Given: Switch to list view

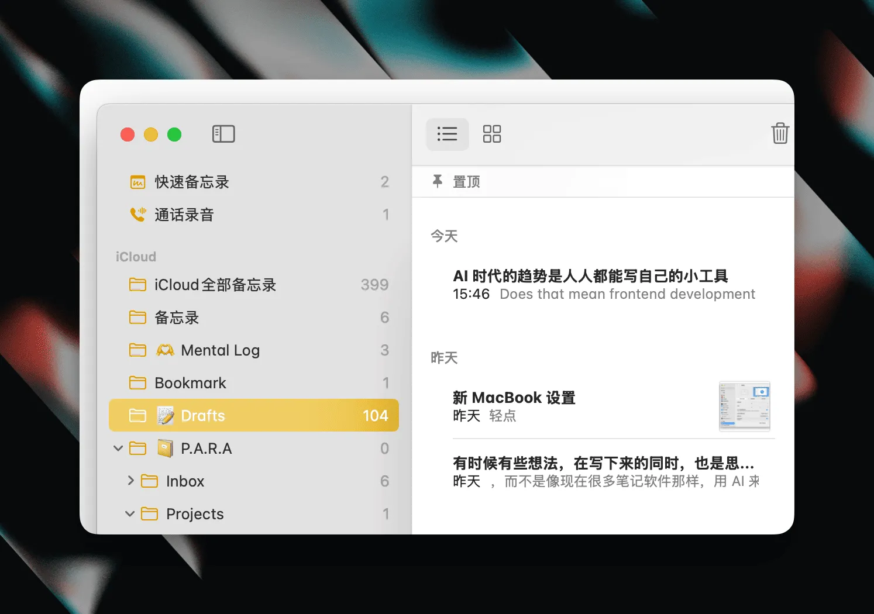Looking at the screenshot, I should (x=447, y=134).
